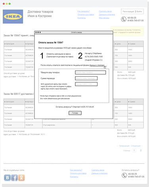Sort first table by Категория arrow
The image size is (149, 187).
tap(5, 44)
